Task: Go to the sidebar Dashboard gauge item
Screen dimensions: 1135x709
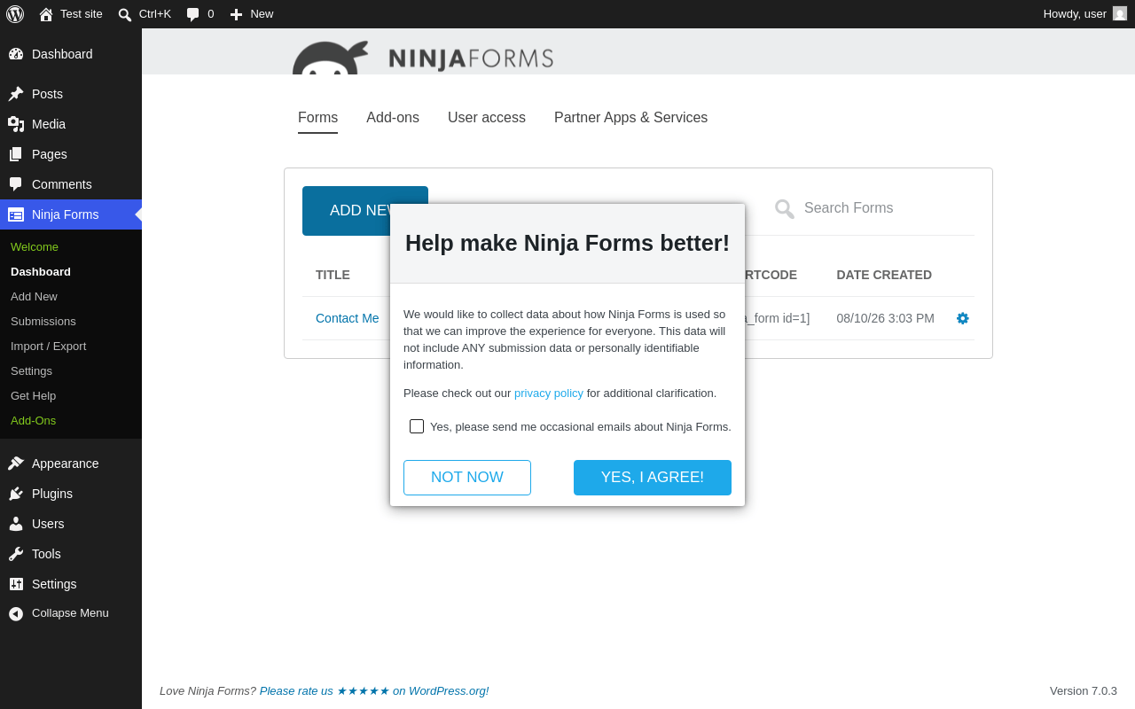Action: (x=71, y=54)
